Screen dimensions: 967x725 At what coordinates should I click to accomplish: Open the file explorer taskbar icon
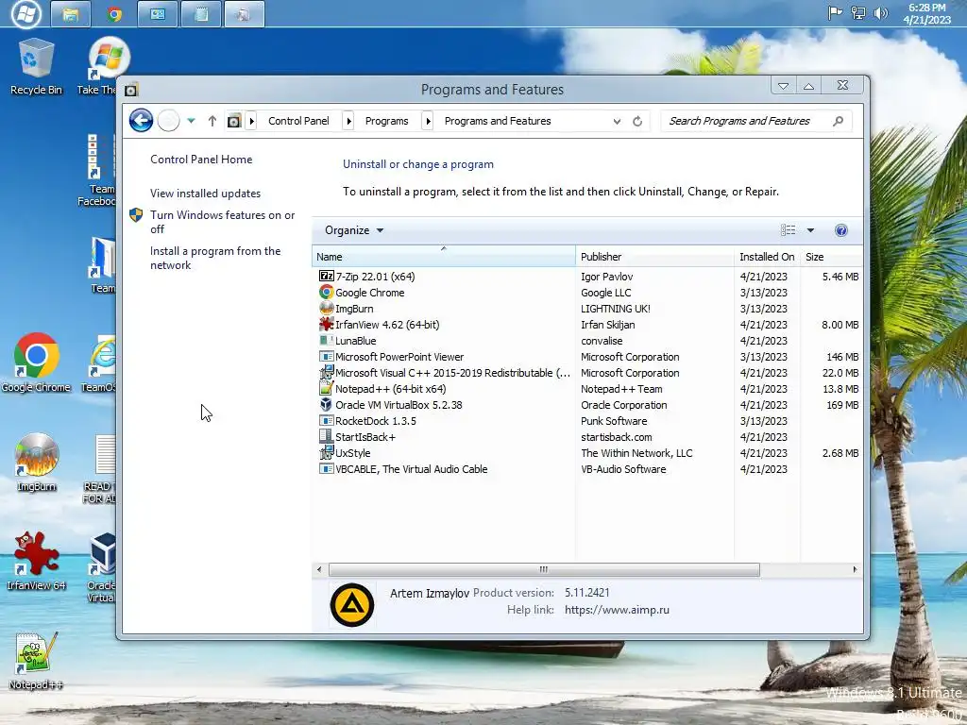pos(70,14)
